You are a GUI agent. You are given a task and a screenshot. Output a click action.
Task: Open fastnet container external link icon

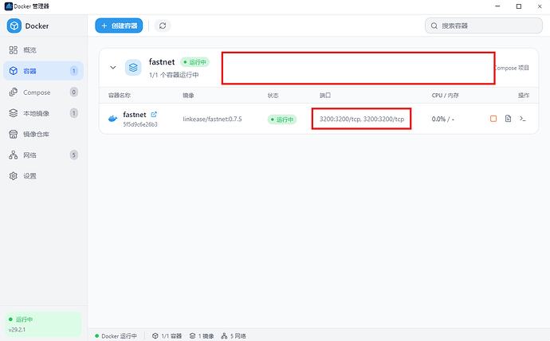[154, 114]
